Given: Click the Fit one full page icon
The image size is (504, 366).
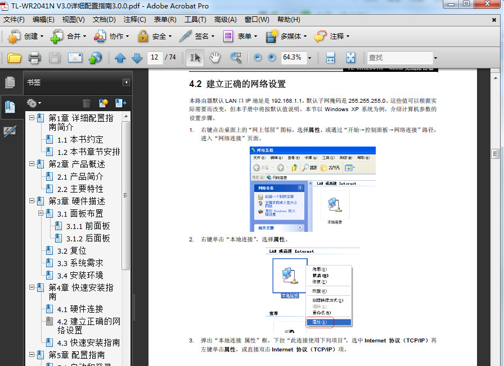Looking at the screenshot, I should point(350,58).
